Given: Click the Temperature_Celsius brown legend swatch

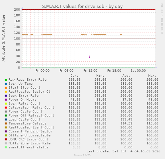Looking at the screenshot, I should [6, 123].
